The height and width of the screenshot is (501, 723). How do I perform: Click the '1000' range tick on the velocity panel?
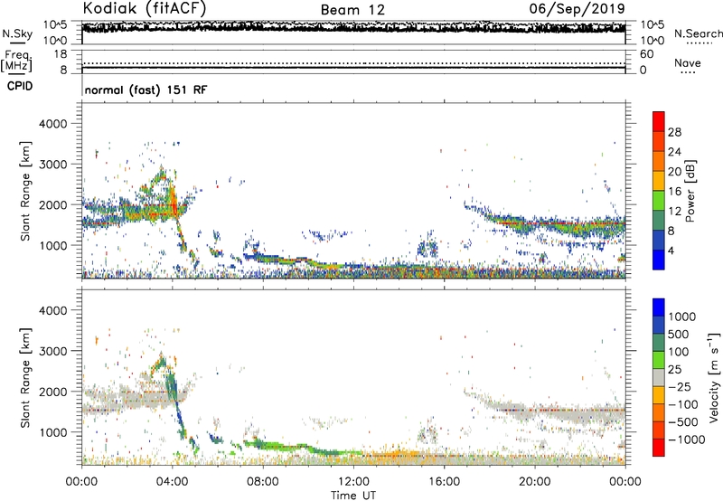(x=52, y=432)
